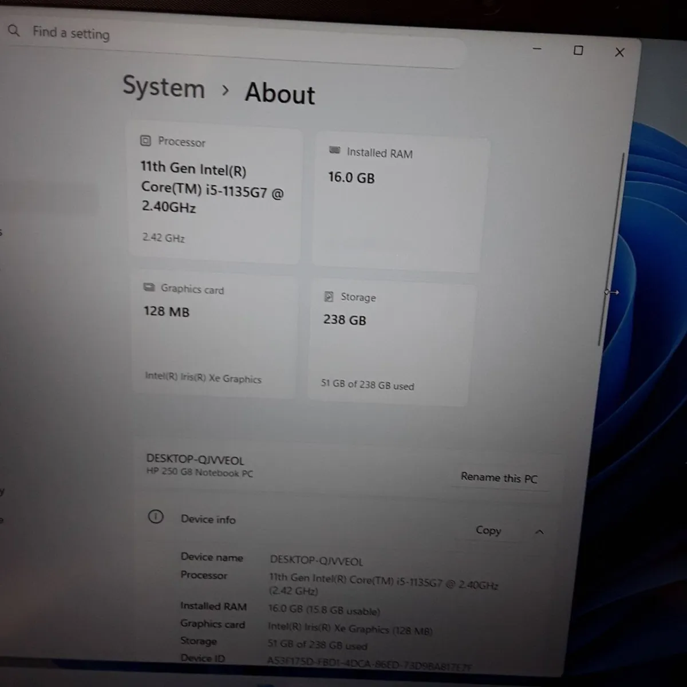Click the '128 MB' graphics value
This screenshot has width=687, height=687.
click(x=166, y=311)
